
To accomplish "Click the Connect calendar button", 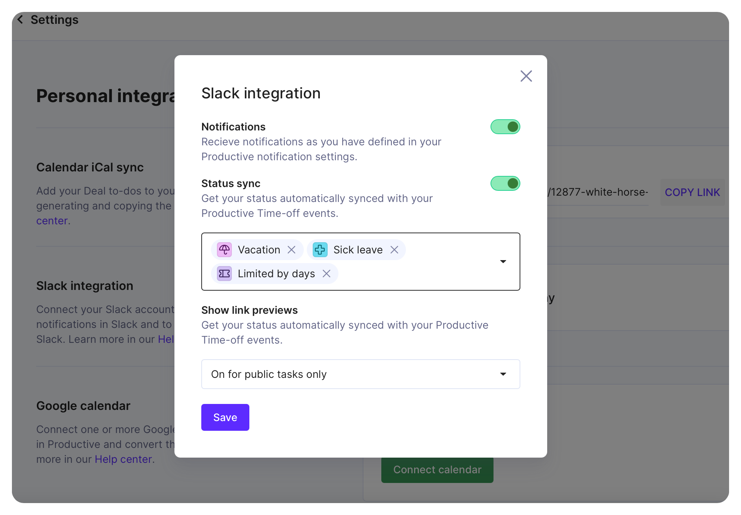I will pos(437,470).
